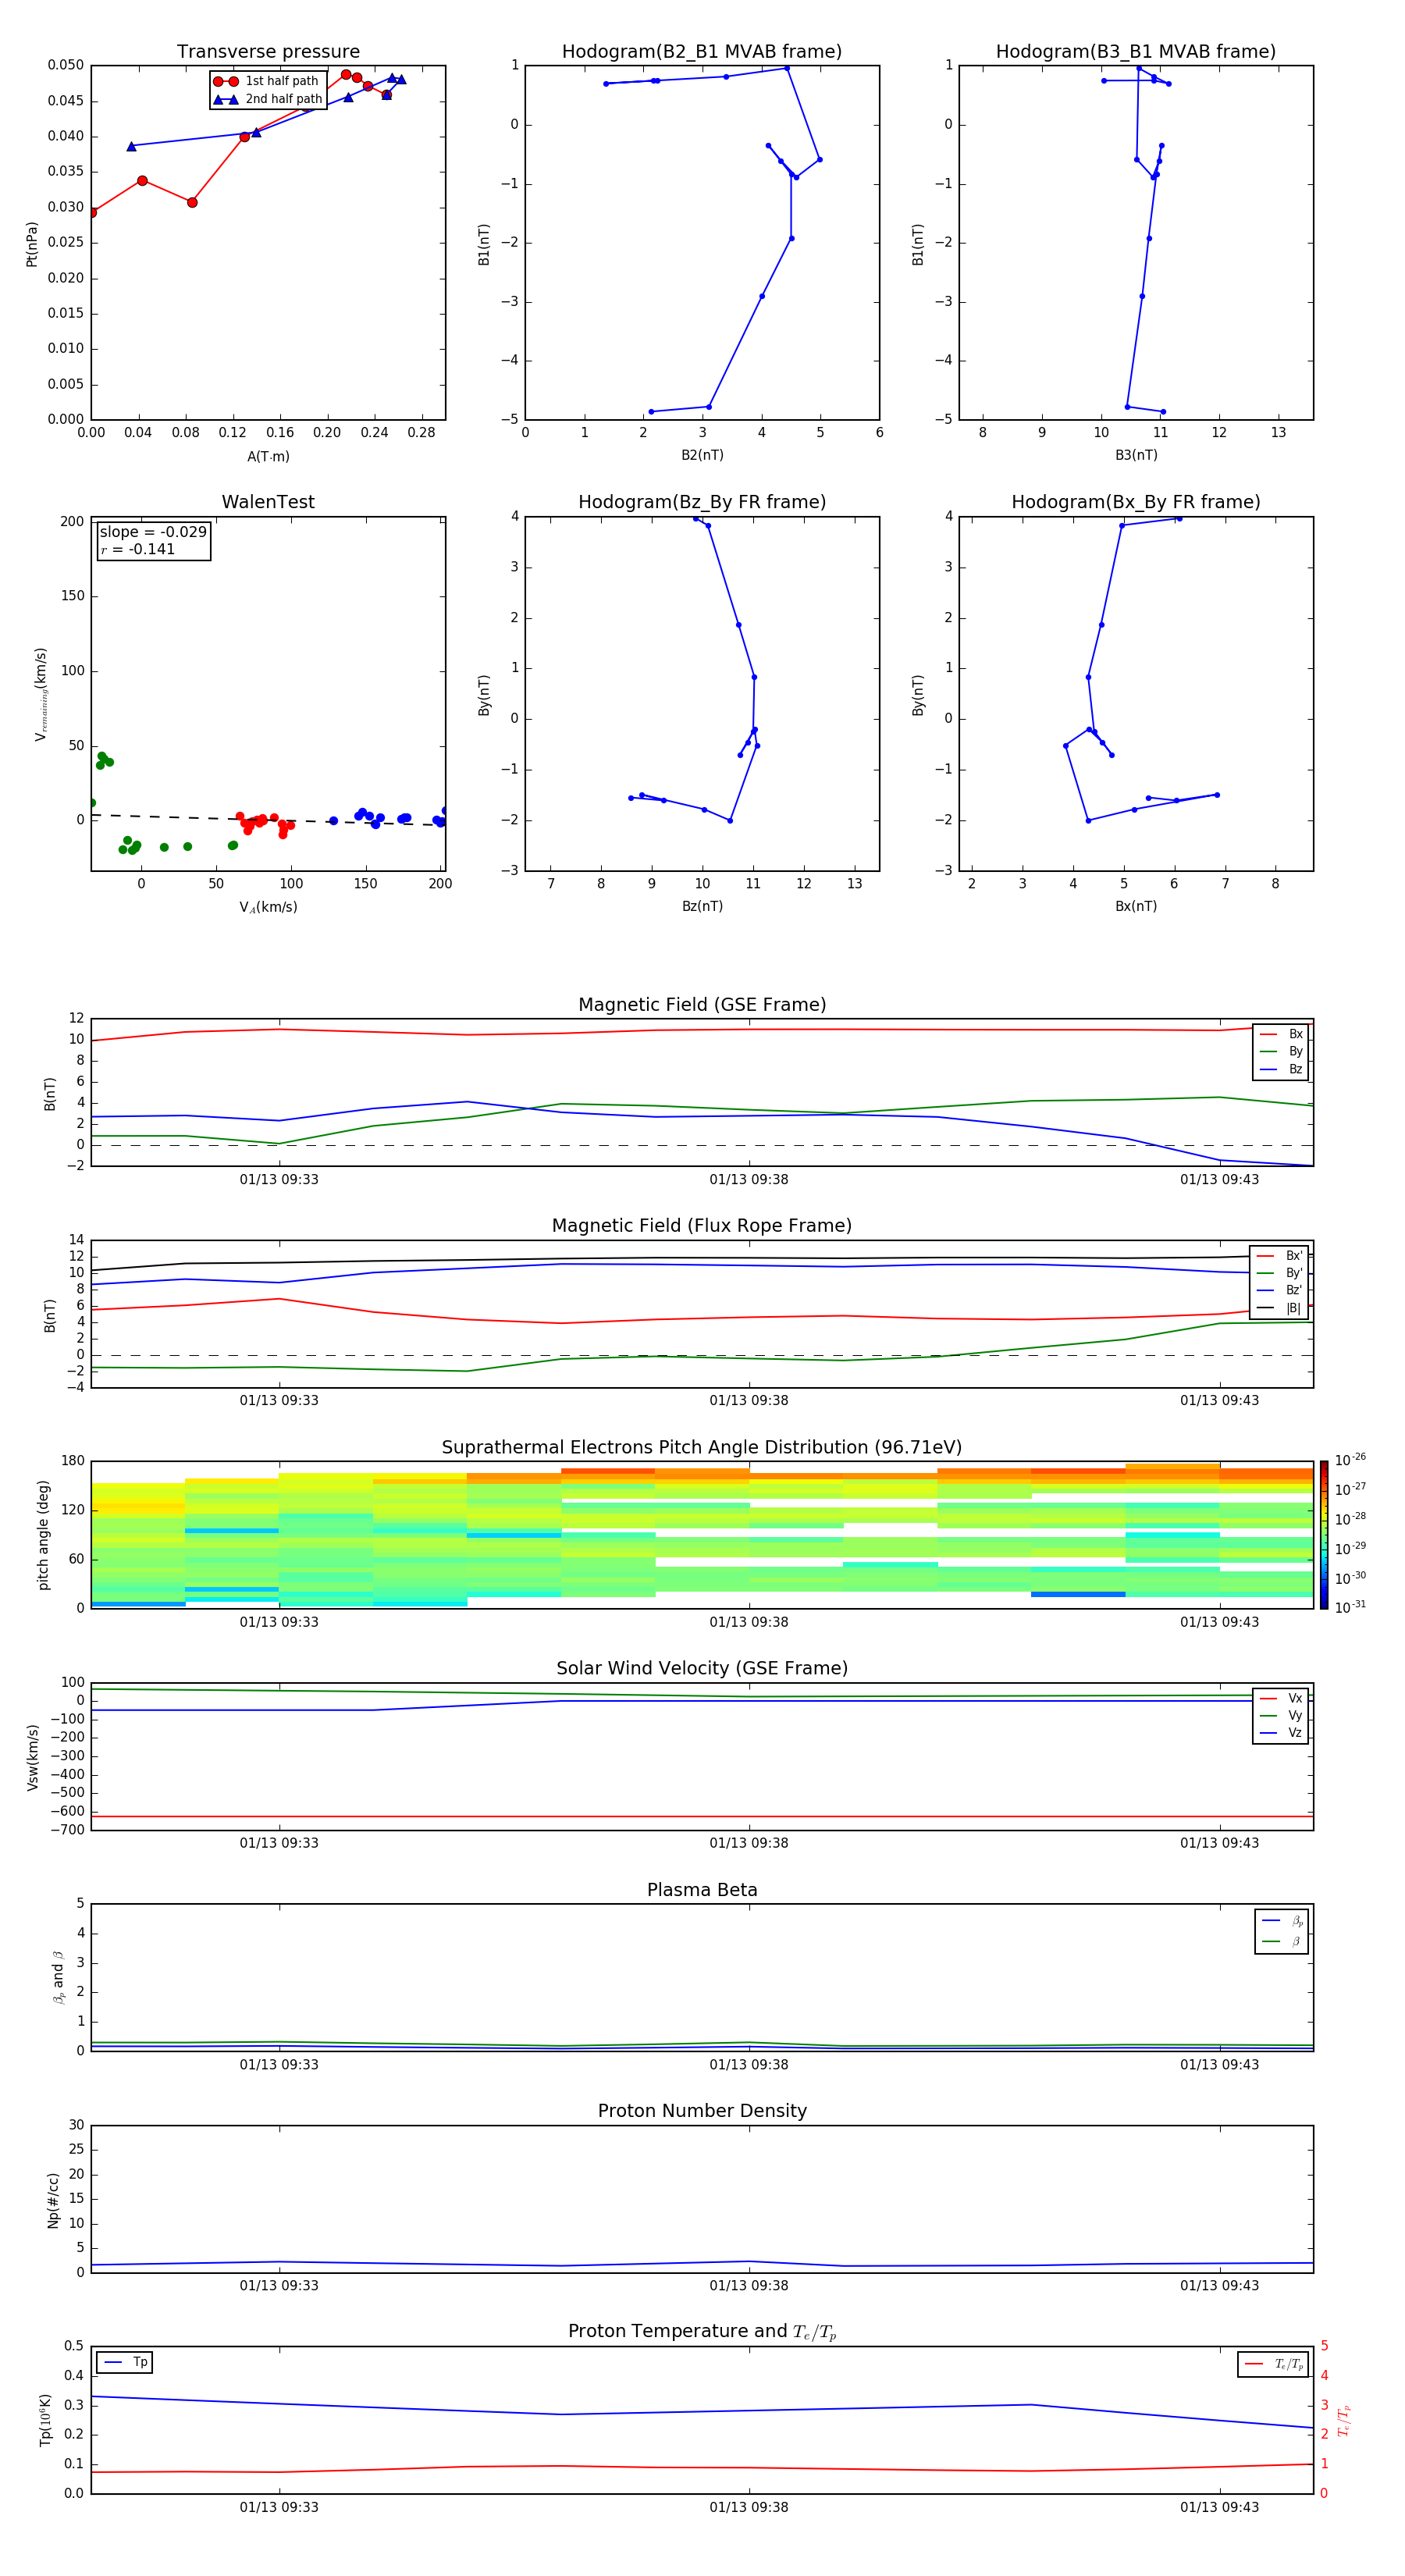The width and height of the screenshot is (1405, 2576).
Task: Select the By' entry in Flux Rope legend
Action: coord(1279,1273)
